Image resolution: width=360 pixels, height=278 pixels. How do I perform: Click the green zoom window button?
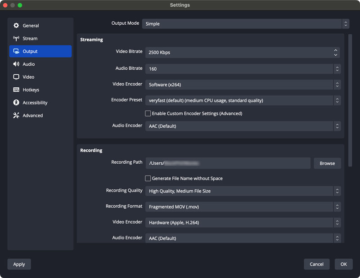point(20,5)
